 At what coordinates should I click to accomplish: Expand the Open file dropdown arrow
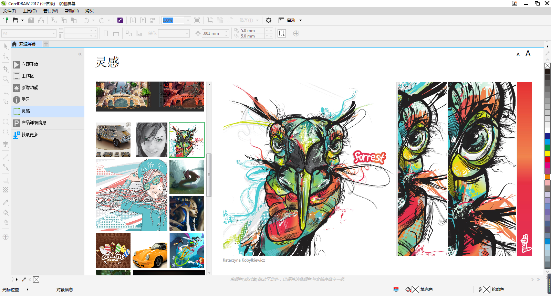22,20
